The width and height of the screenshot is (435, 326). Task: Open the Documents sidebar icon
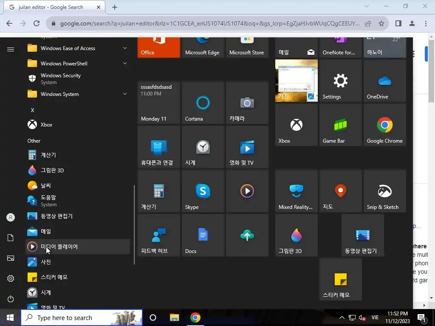tap(11, 238)
